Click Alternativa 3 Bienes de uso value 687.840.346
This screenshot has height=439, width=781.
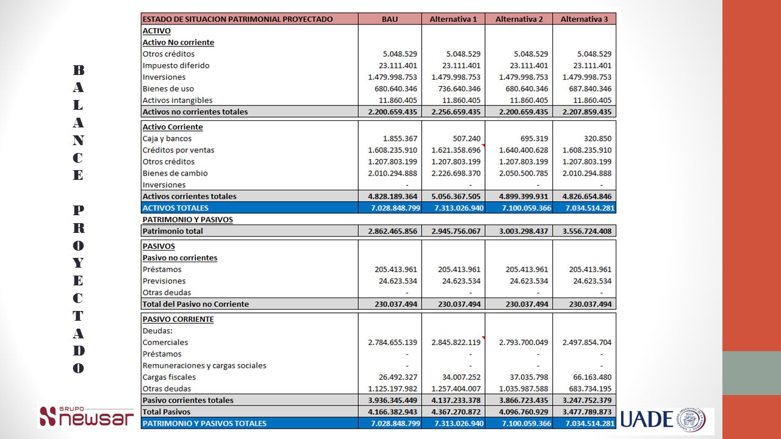tap(589, 89)
